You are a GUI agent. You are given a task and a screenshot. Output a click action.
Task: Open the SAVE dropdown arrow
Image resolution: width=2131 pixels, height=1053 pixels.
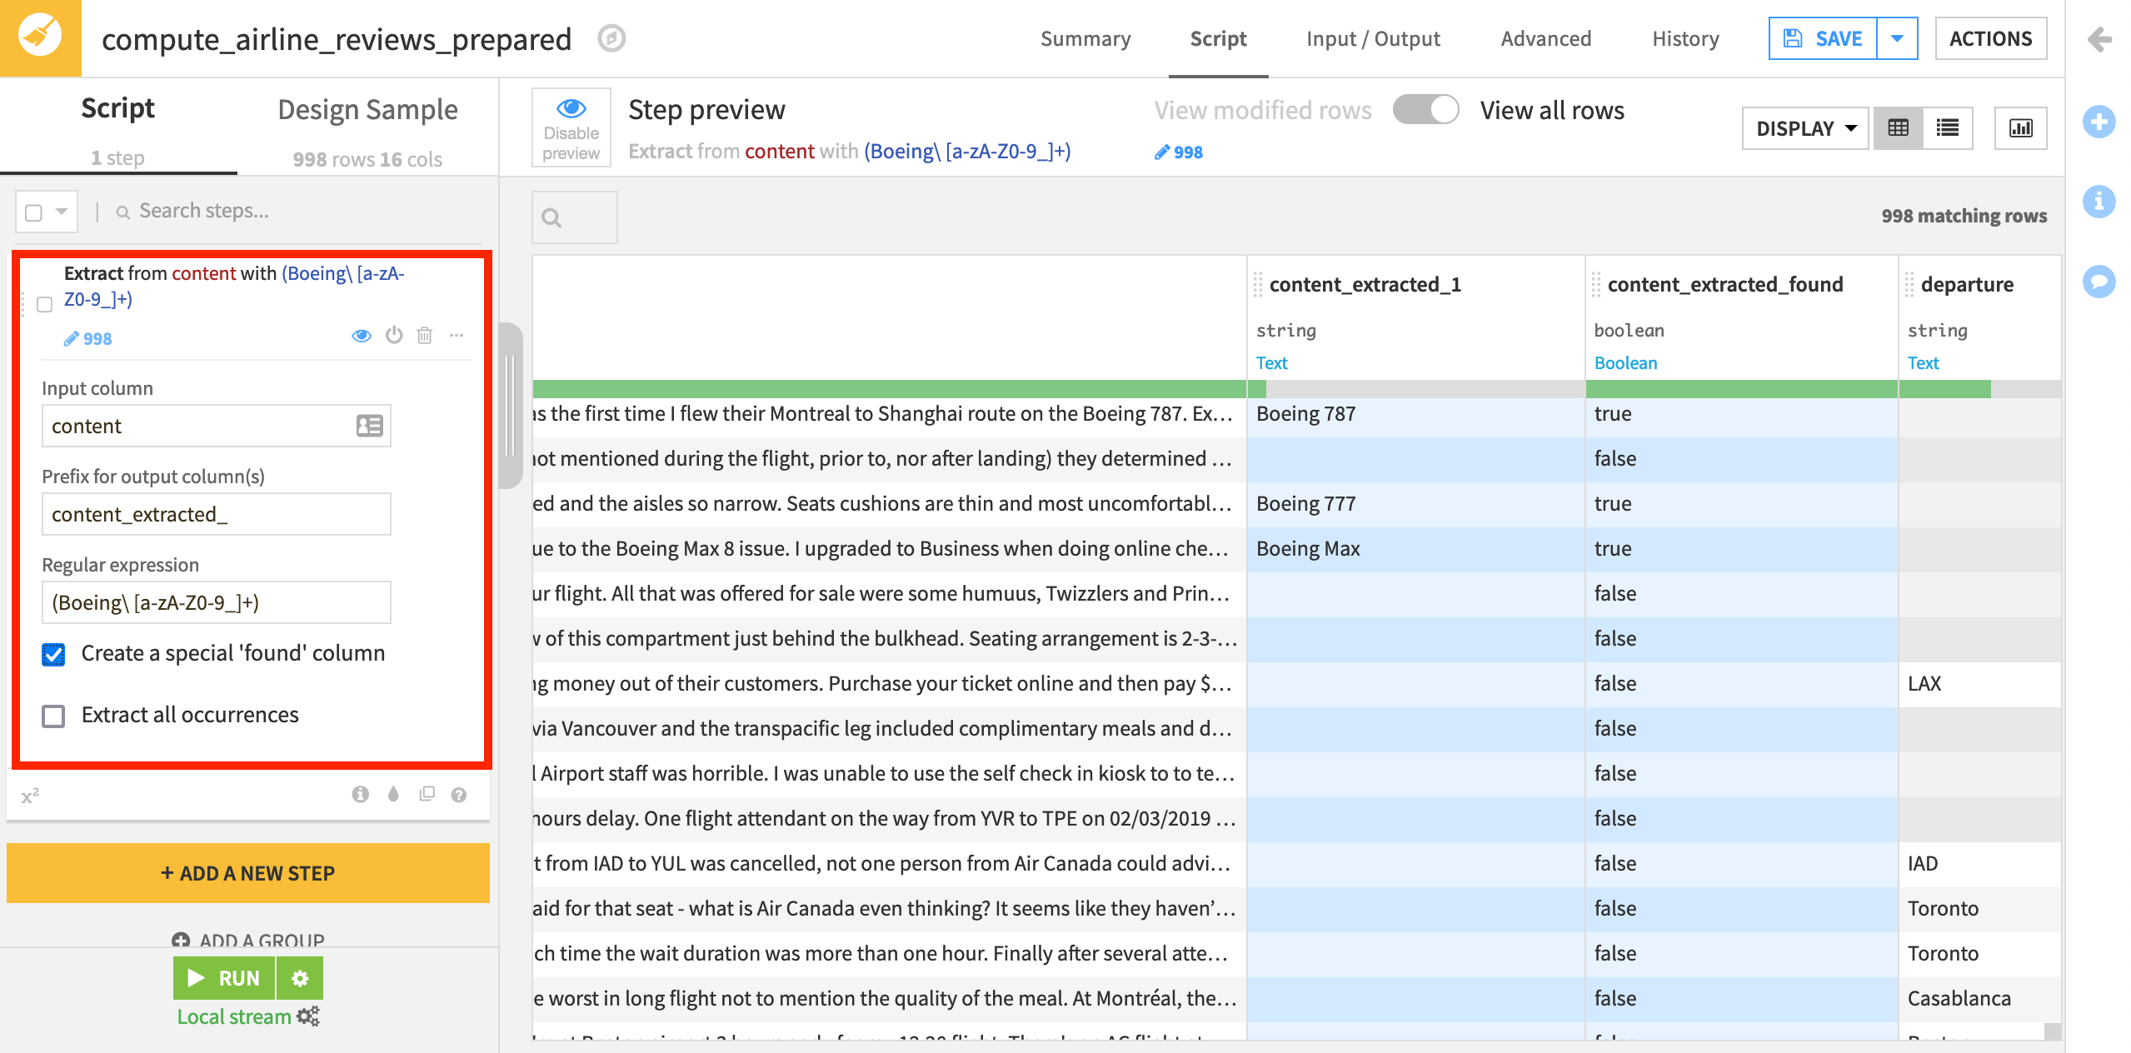(1900, 39)
